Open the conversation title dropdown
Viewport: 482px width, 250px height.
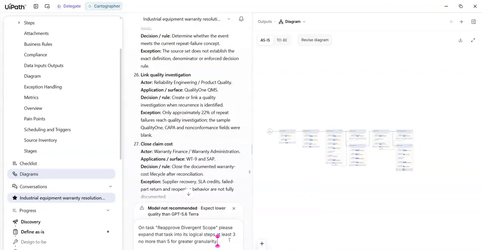229,19
